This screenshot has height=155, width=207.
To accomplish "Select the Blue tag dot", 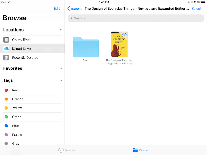I will (x=6, y=126).
